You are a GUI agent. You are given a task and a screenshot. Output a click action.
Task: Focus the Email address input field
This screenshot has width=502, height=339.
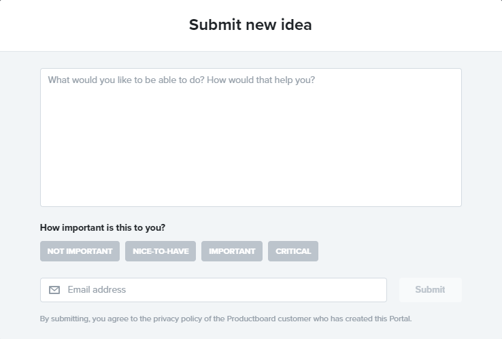pos(214,290)
